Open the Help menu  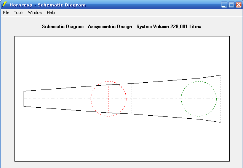point(51,13)
